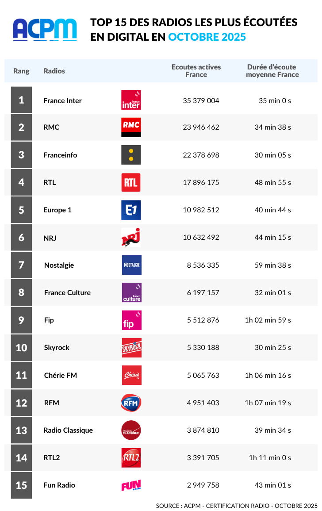
Task: Click the Nostalgie logo
Action: coord(132,265)
